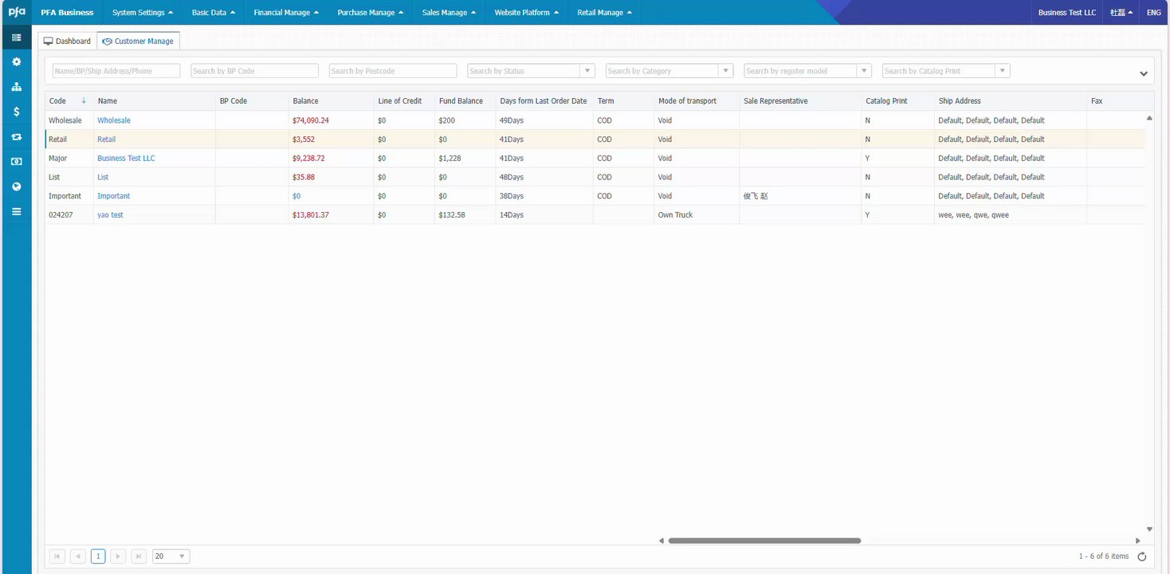Open the Website Platform menu
This screenshot has width=1170, height=574.
pyautogui.click(x=526, y=13)
